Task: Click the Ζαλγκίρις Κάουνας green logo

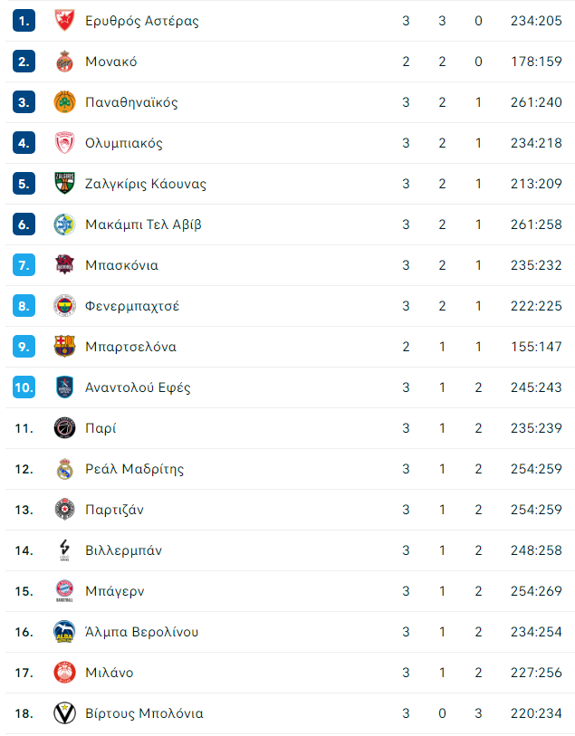Action: click(63, 184)
